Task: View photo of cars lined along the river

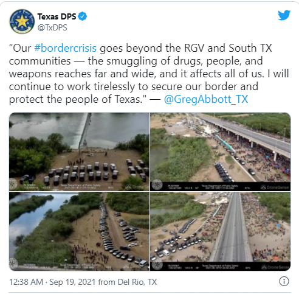Action: coord(79,231)
